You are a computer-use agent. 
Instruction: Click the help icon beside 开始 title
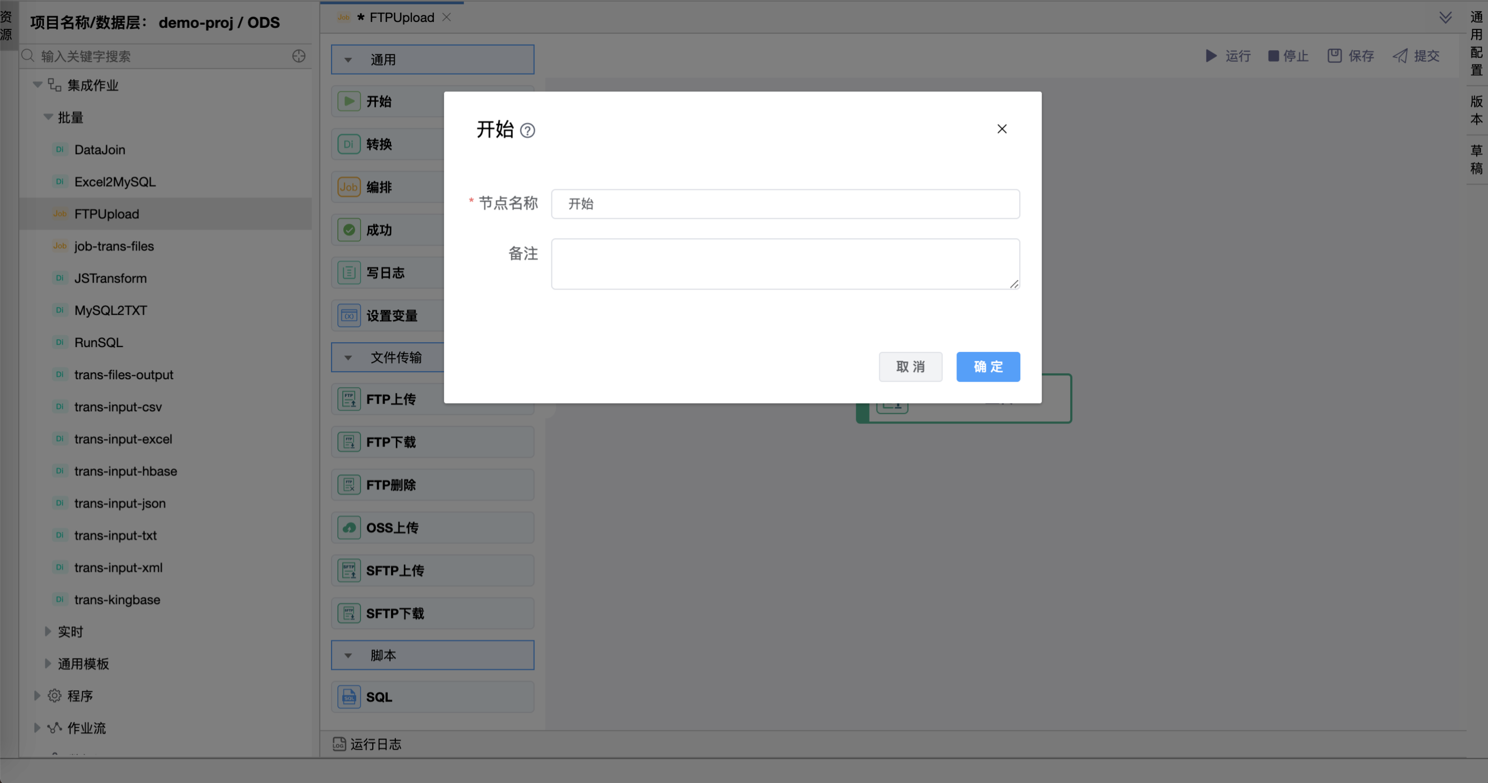pyautogui.click(x=527, y=130)
